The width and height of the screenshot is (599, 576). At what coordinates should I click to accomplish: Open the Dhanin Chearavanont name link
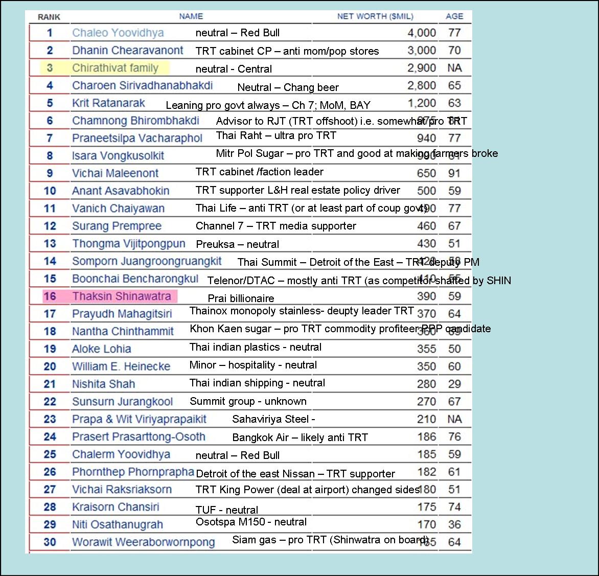[x=128, y=51]
